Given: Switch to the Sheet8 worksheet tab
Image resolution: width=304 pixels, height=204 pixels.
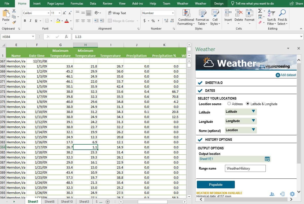Looking at the screenshot, I should point(49,201).
